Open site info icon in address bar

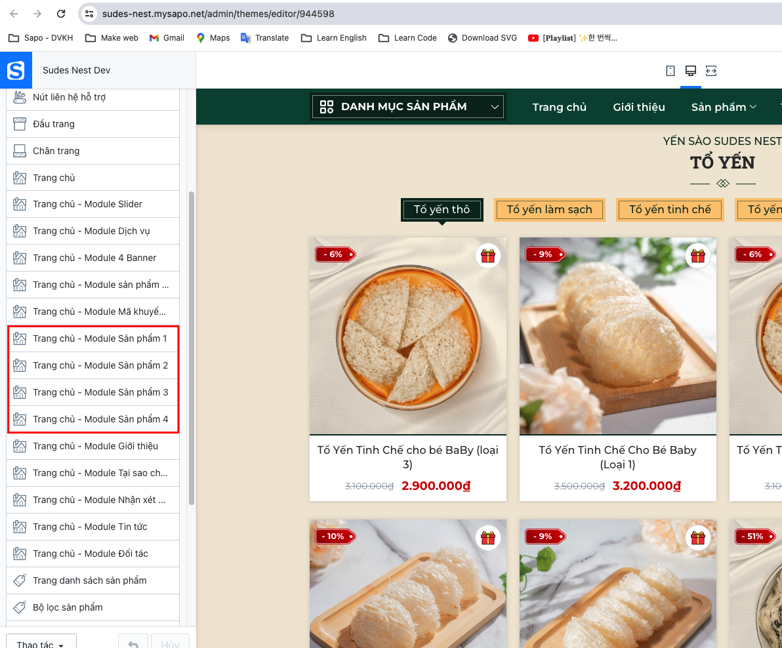pos(89,14)
